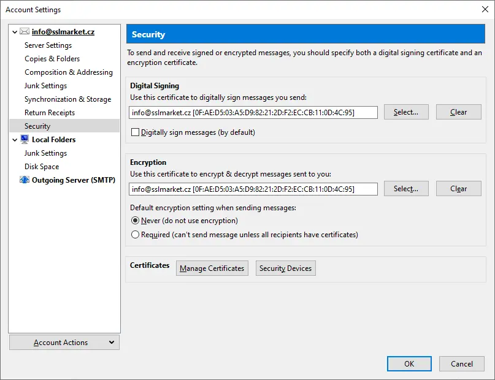Image resolution: width=495 pixels, height=380 pixels.
Task: Click the Local Folders monitor icon
Action: [25, 139]
